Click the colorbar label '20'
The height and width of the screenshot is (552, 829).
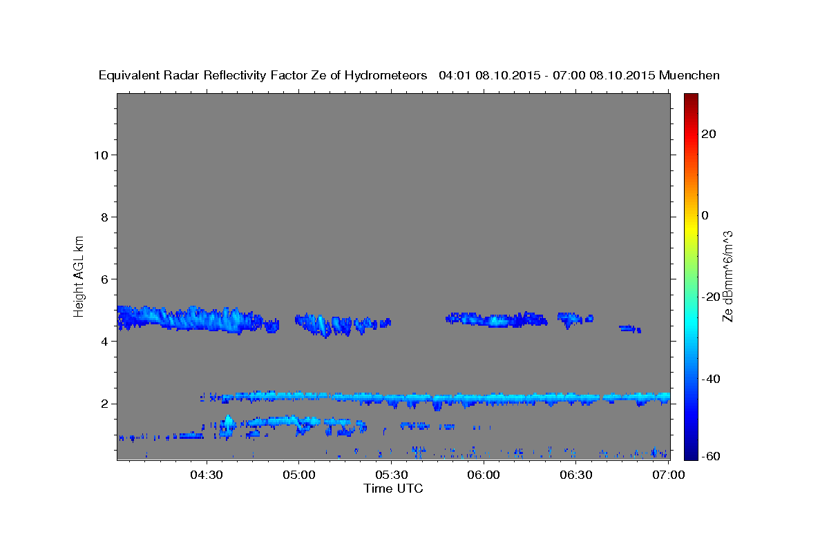708,134
